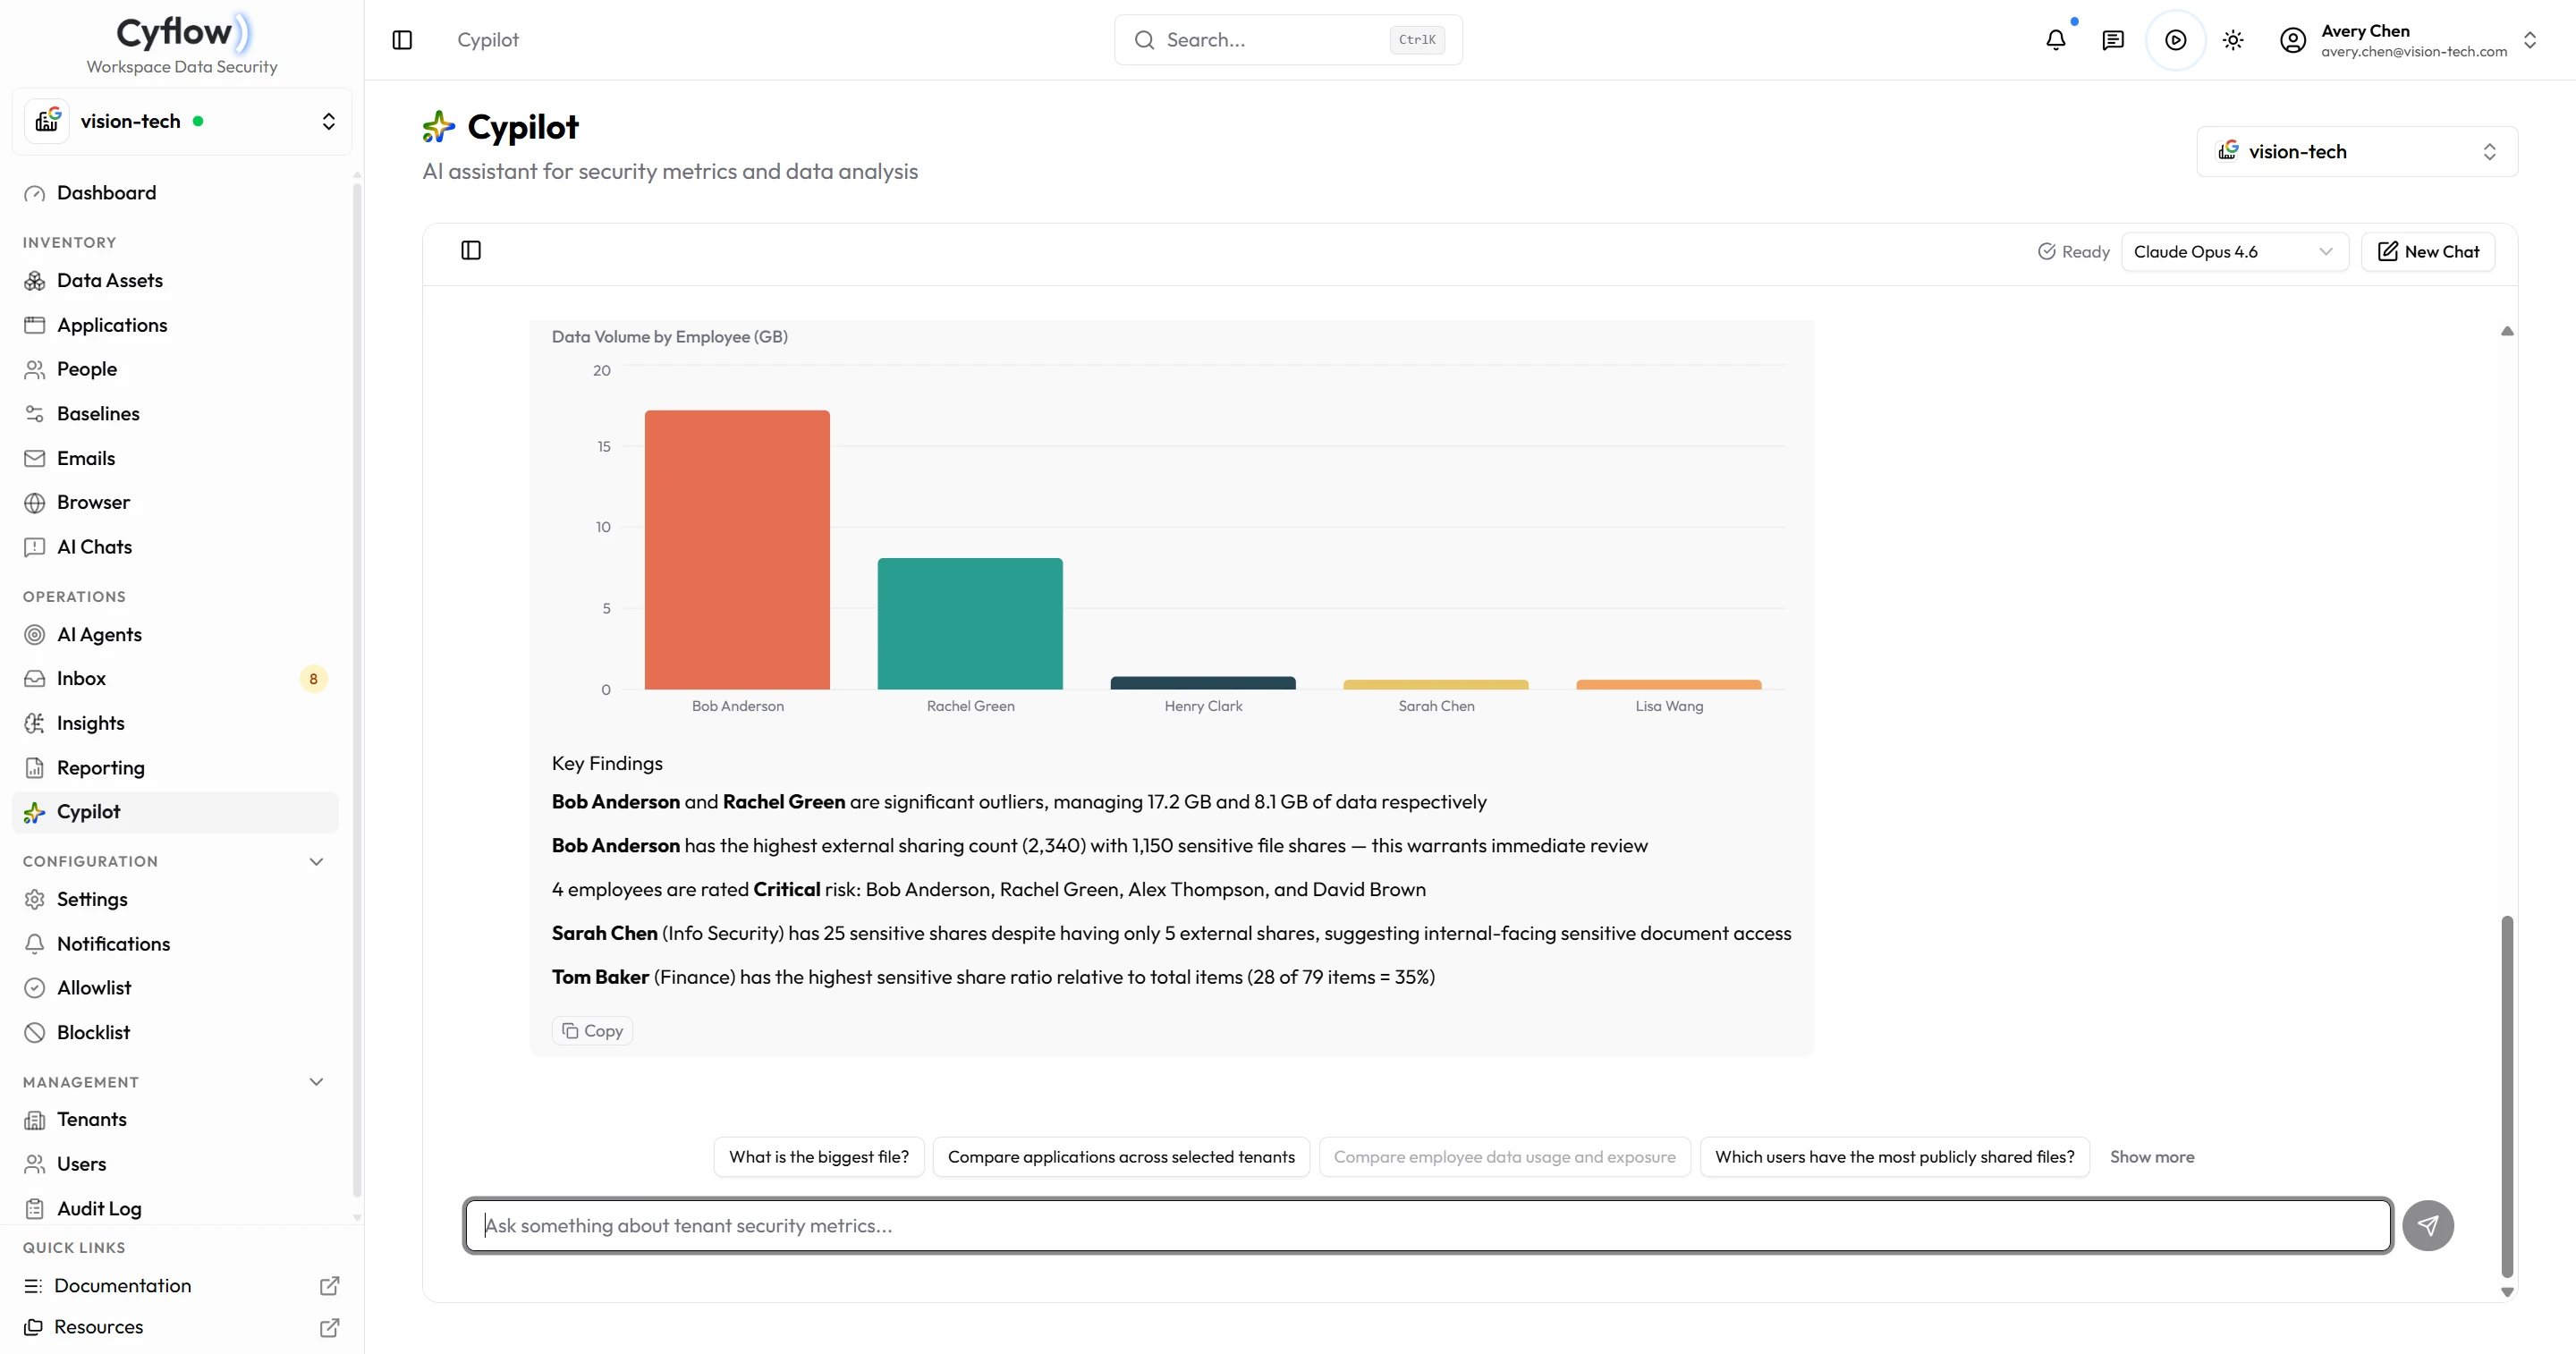Go to Dashboard

click(x=176, y=192)
